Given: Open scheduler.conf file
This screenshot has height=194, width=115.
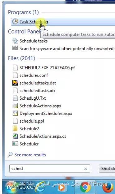Looking at the screenshot, I should pos(34,75).
